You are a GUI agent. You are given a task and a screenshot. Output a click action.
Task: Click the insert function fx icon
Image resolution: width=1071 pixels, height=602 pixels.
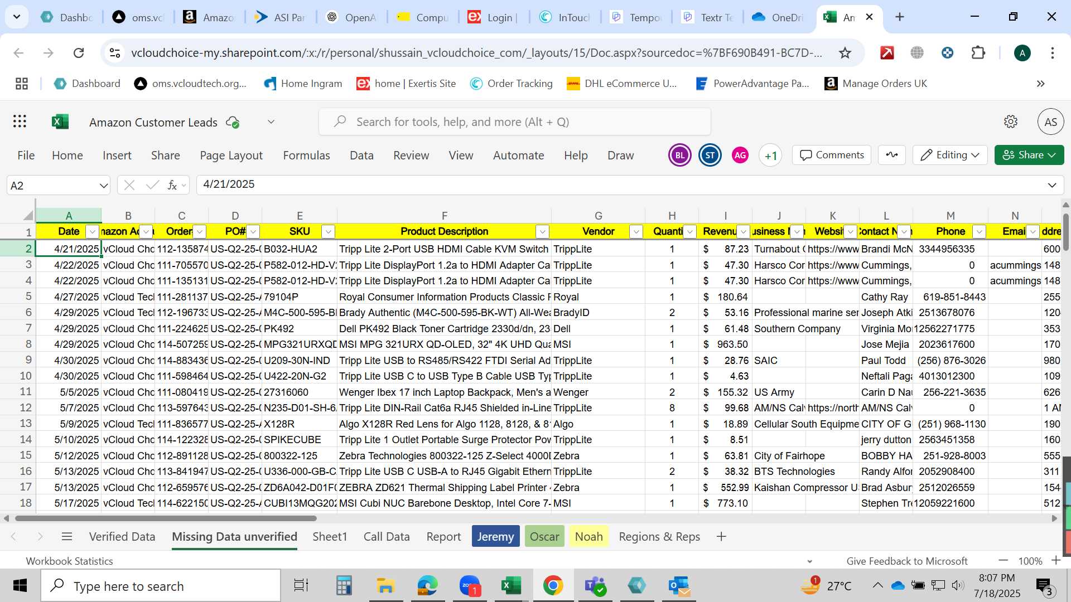coord(172,185)
